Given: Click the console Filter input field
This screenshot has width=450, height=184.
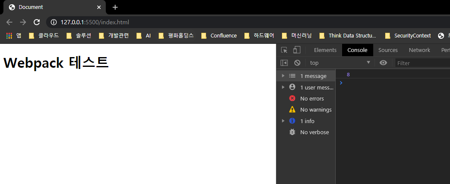Looking at the screenshot, I should pos(422,63).
